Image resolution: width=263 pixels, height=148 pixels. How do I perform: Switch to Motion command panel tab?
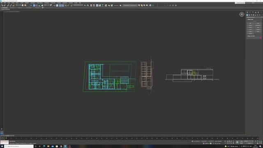tap(256, 12)
